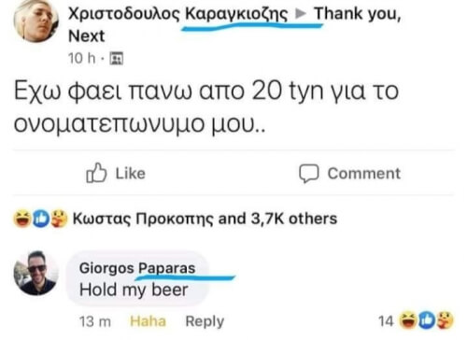
Task: Click the Like button label
Action: 131,174
